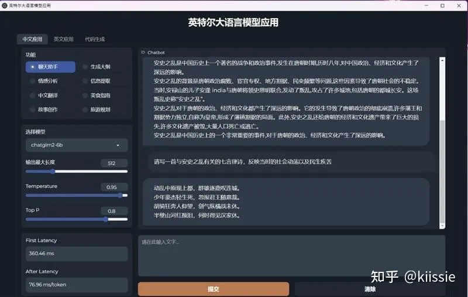The height and width of the screenshot is (297, 468).
Task: Switch to the 中文应用 tab
Action: (32, 39)
